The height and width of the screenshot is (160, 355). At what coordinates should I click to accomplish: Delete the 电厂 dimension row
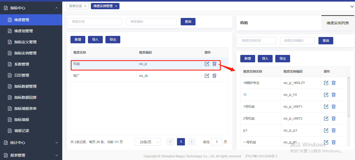214,76
